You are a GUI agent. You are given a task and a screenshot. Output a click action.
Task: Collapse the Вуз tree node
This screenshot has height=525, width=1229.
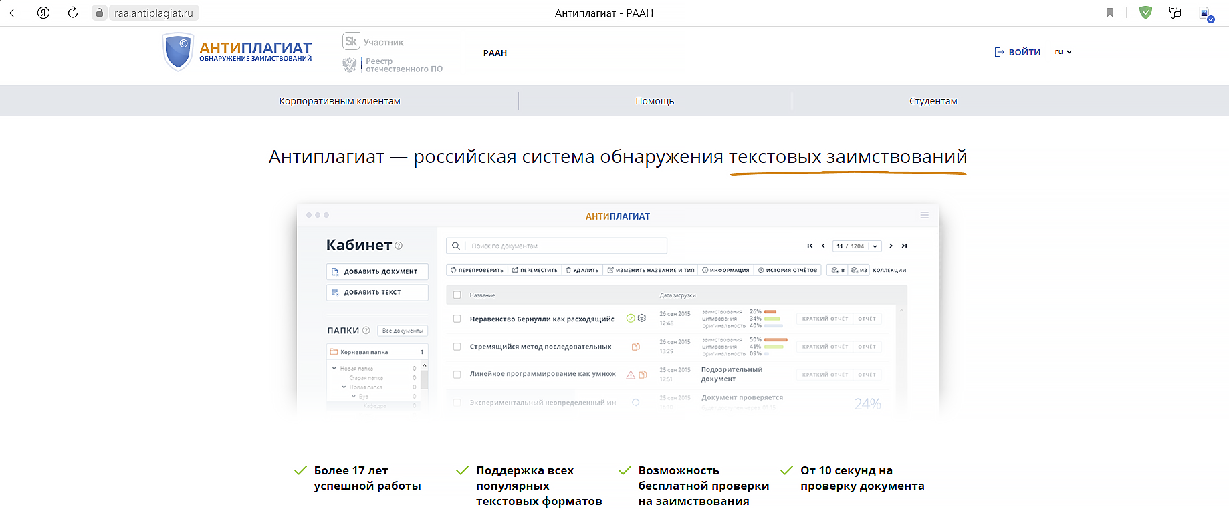pyautogui.click(x=354, y=396)
